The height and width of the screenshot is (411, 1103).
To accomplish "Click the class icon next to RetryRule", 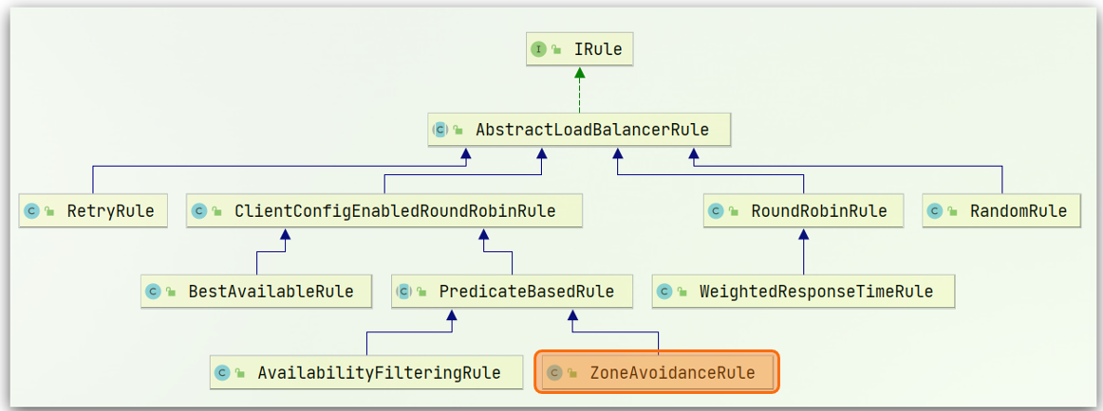I will (x=31, y=210).
